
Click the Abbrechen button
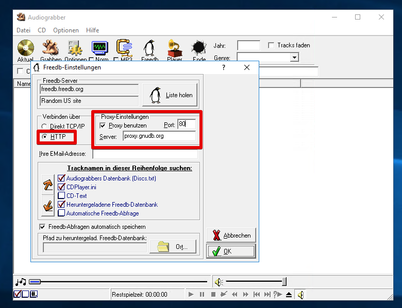(231, 235)
